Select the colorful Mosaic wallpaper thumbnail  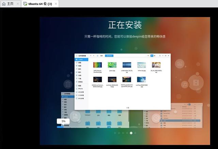coord(97,65)
